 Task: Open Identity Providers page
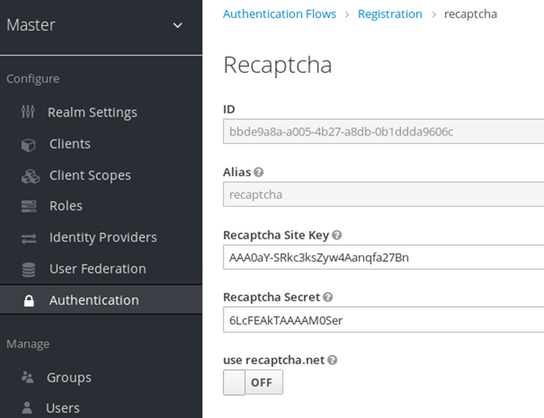point(103,237)
